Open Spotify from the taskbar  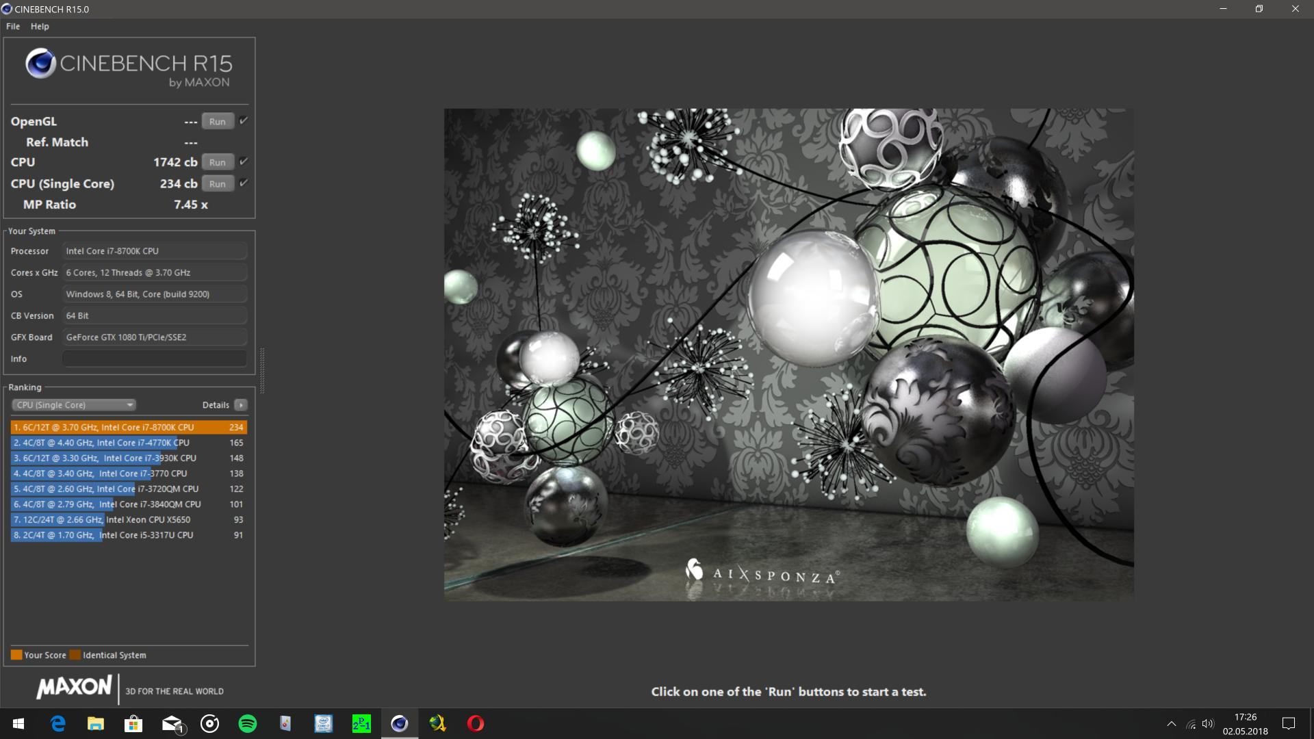(248, 723)
